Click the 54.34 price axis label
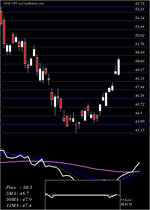The image size is (150, 210). (140, 18)
